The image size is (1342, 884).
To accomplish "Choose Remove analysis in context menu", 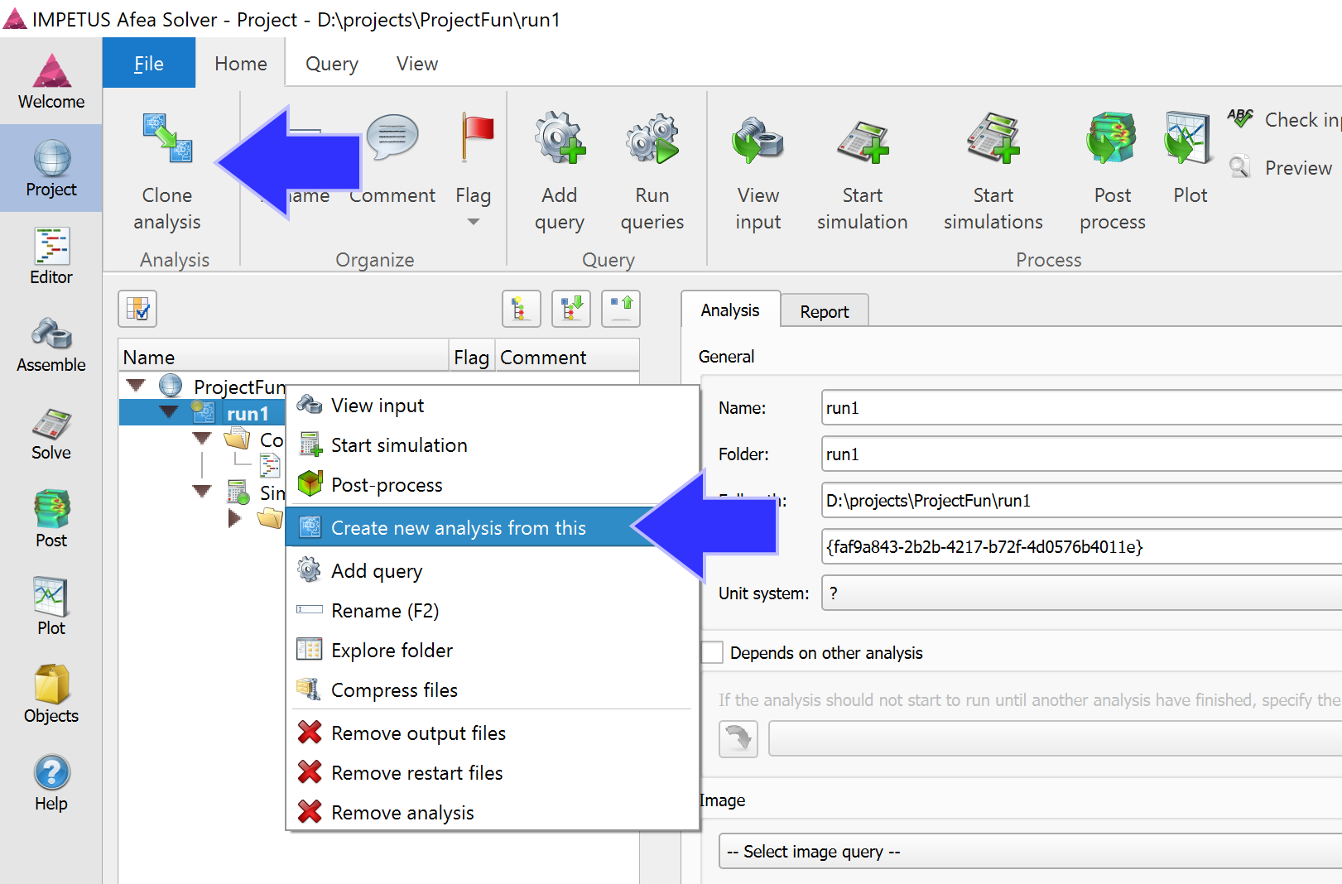I will 492,812.
